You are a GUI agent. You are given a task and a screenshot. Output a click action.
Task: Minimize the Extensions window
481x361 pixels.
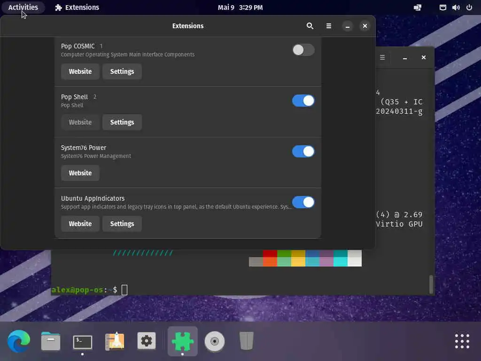click(x=348, y=26)
